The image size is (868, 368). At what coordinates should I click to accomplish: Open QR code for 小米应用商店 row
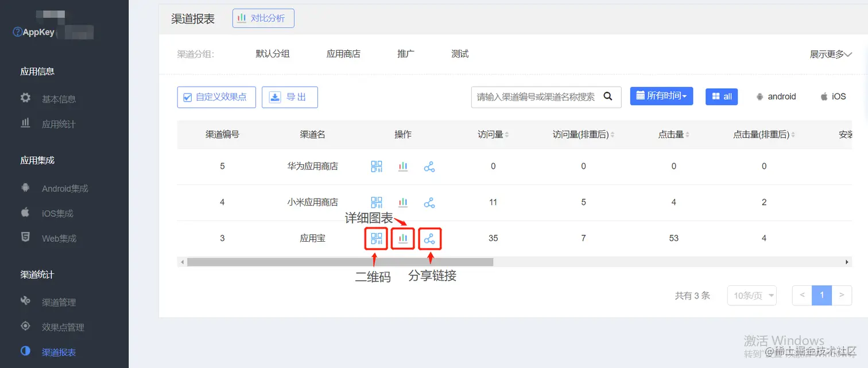[377, 202]
